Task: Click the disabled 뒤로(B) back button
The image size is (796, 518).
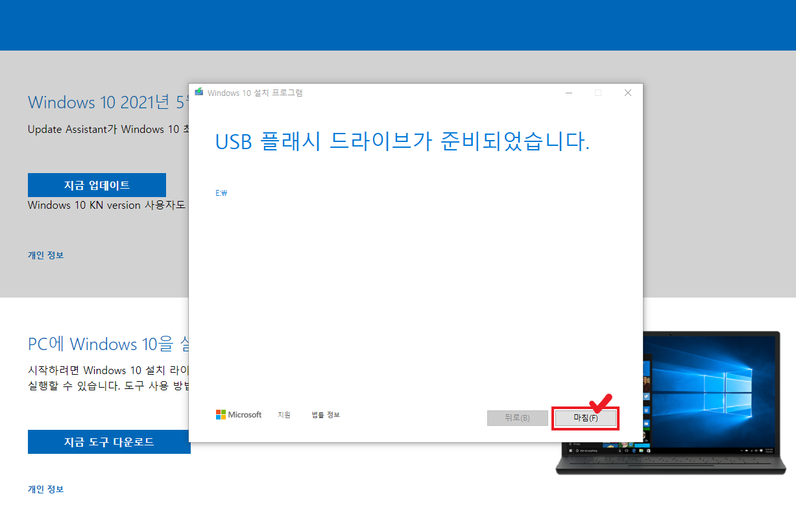Action: click(517, 418)
